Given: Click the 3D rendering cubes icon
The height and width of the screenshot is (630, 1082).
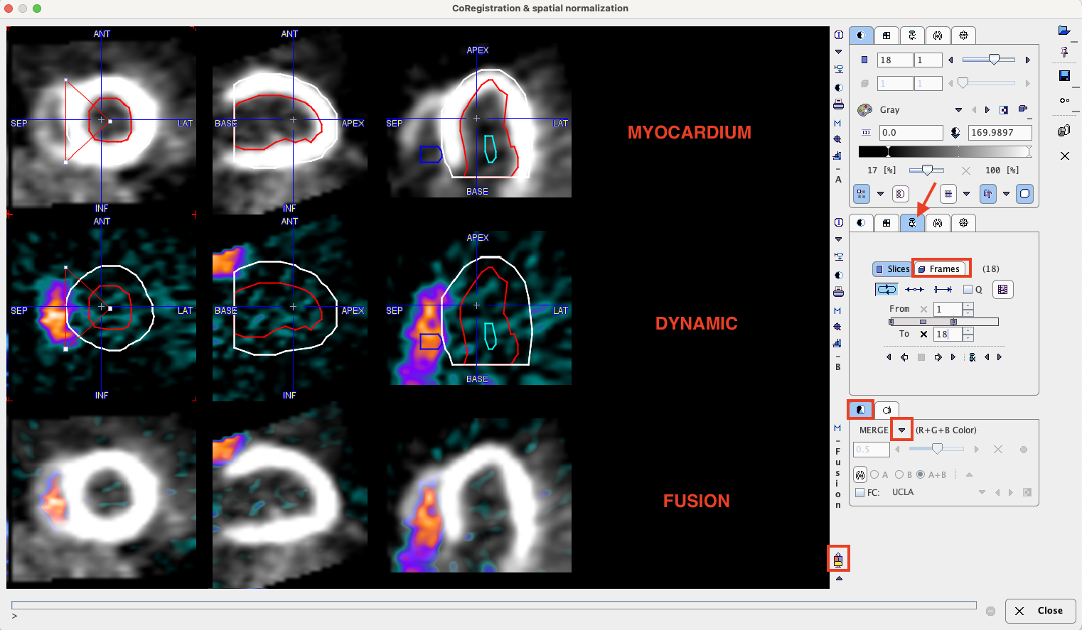Looking at the screenshot, I should pos(1064,131).
